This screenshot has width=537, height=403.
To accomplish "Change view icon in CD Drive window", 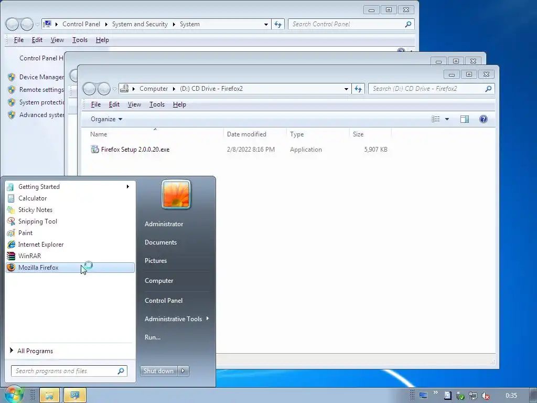I will pos(436,119).
